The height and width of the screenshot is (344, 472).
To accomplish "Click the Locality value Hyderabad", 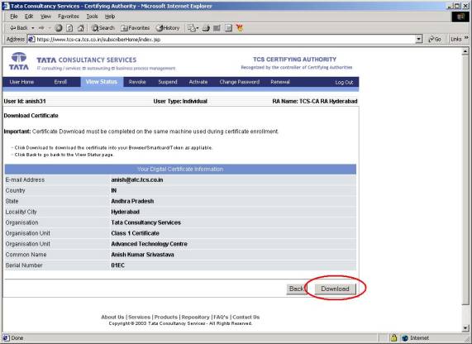I will [125, 212].
